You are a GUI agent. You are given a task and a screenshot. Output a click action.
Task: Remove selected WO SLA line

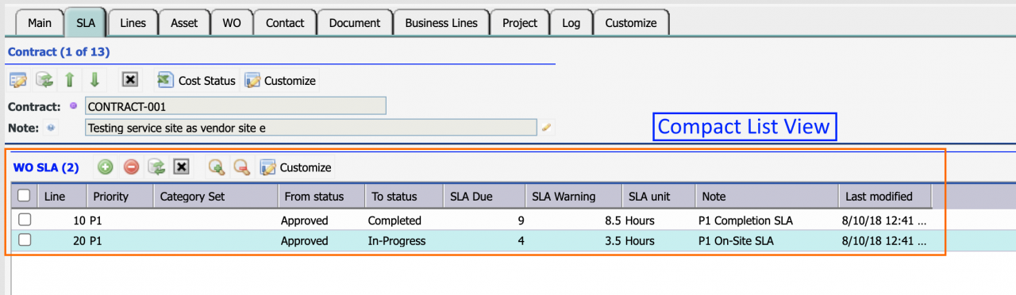point(132,167)
